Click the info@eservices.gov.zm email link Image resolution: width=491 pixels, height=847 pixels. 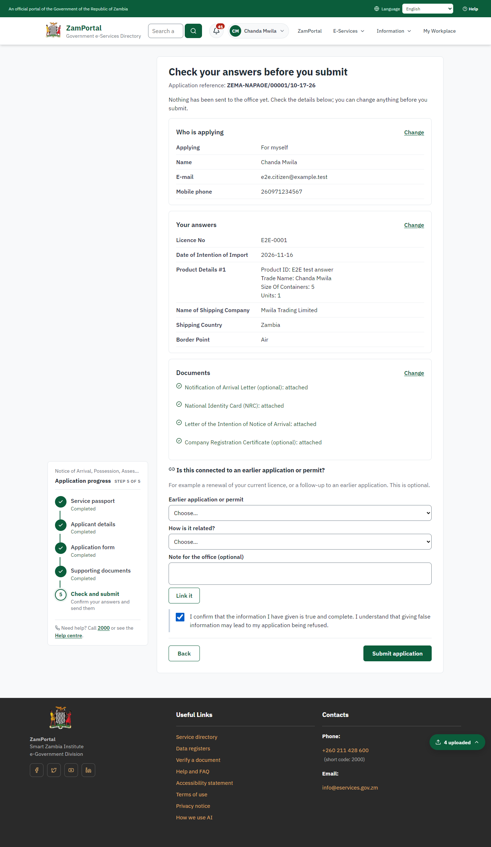click(350, 788)
